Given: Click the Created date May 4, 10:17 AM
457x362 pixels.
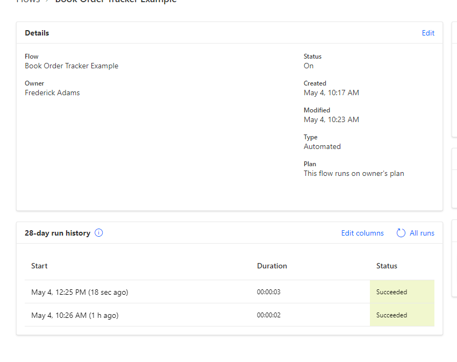Looking at the screenshot, I should pos(331,93).
